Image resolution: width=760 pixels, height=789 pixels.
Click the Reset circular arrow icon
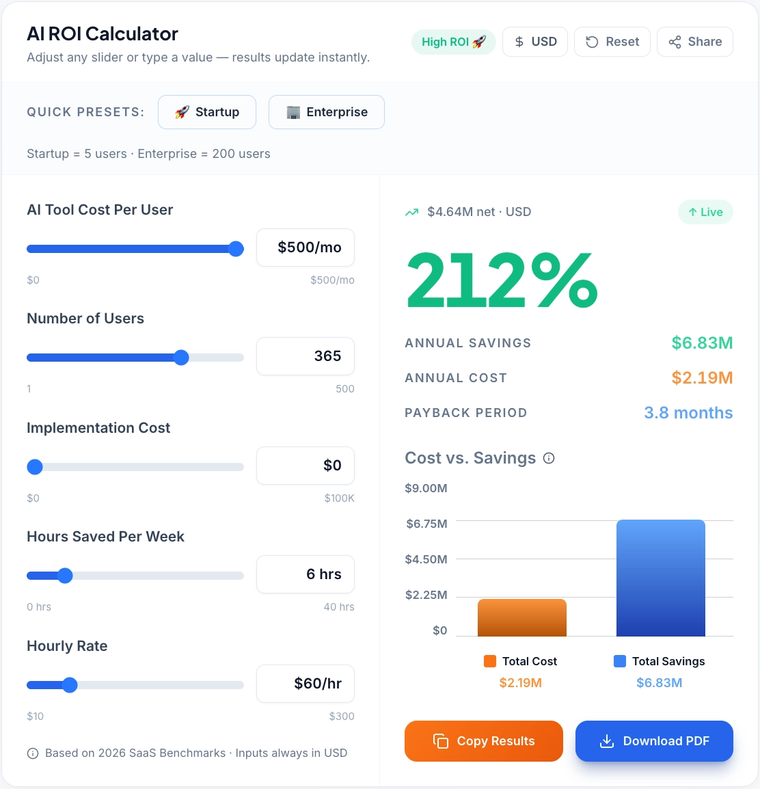pyautogui.click(x=594, y=41)
